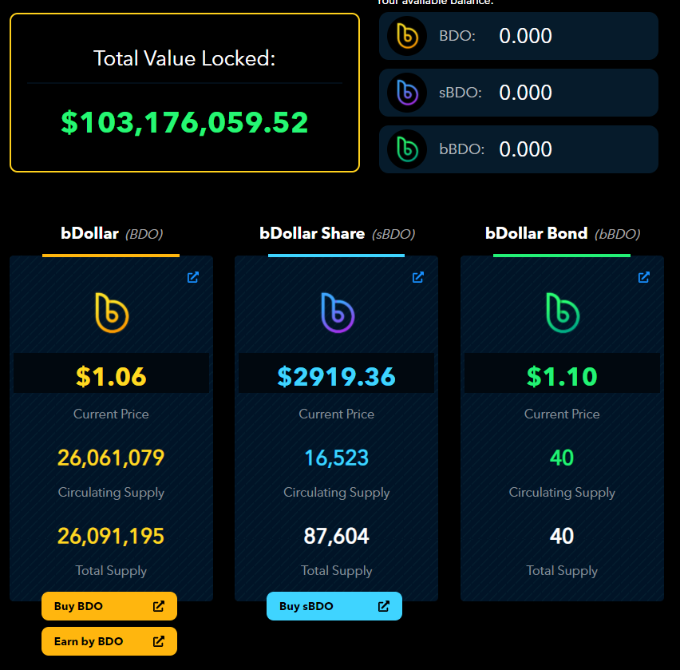680x670 pixels.
Task: Click sBDO total supply 87,604
Action: (337, 536)
